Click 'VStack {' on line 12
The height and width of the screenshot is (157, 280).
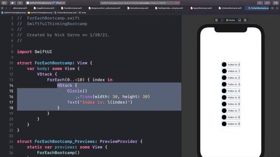tap(47, 74)
